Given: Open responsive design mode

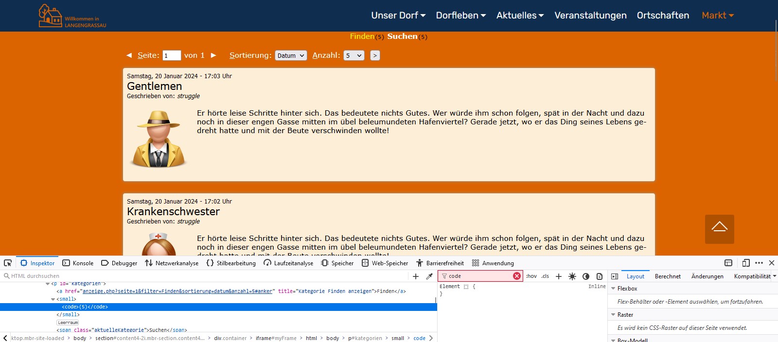Looking at the screenshot, I should [746, 263].
